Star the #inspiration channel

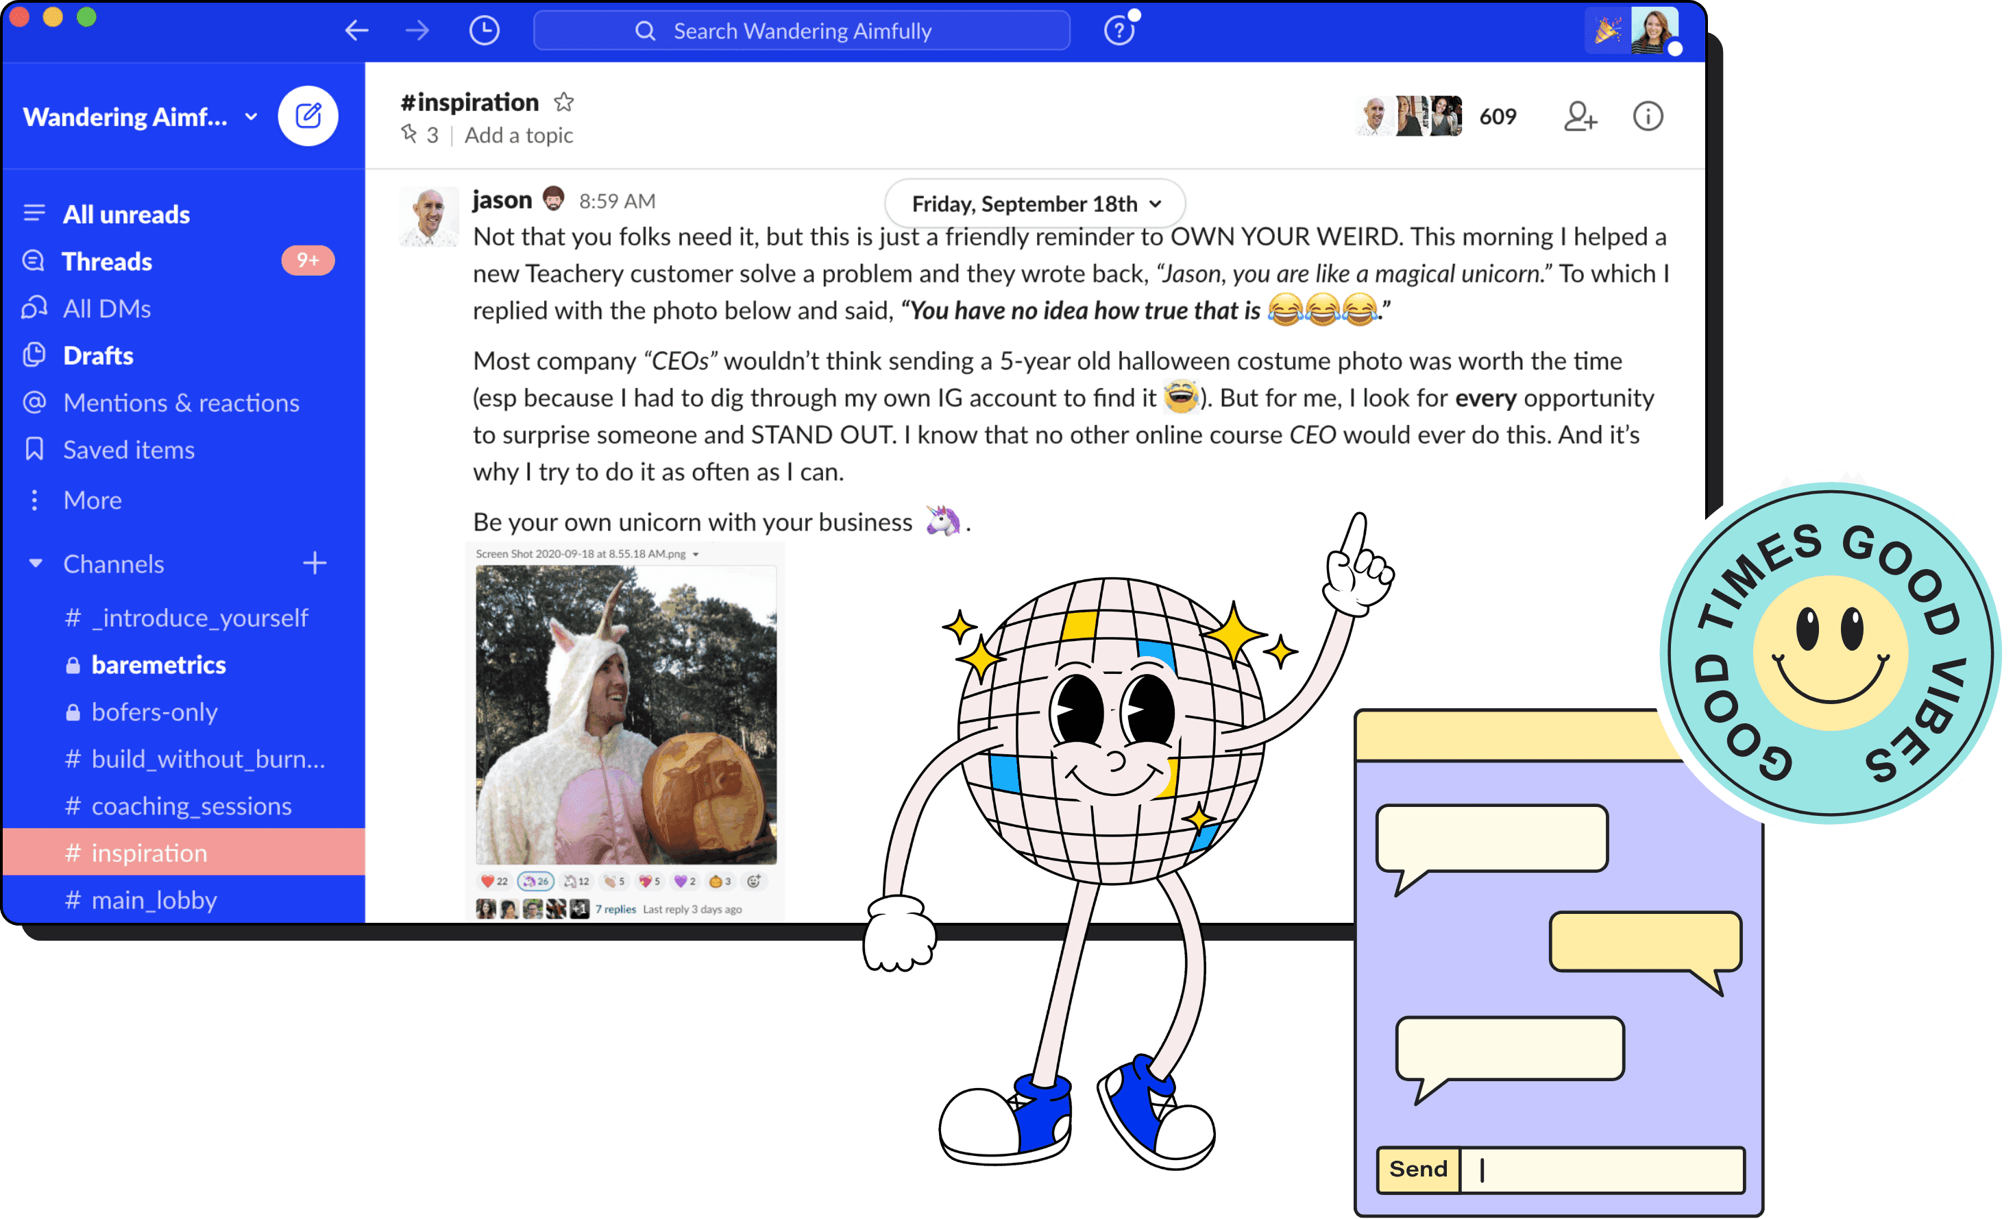pyautogui.click(x=563, y=102)
